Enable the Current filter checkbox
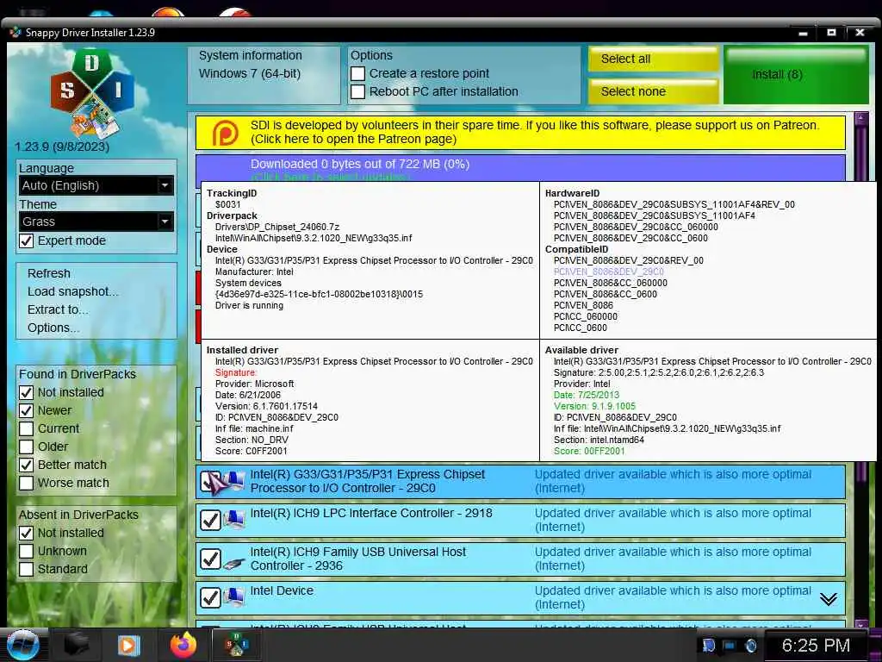 coord(27,428)
